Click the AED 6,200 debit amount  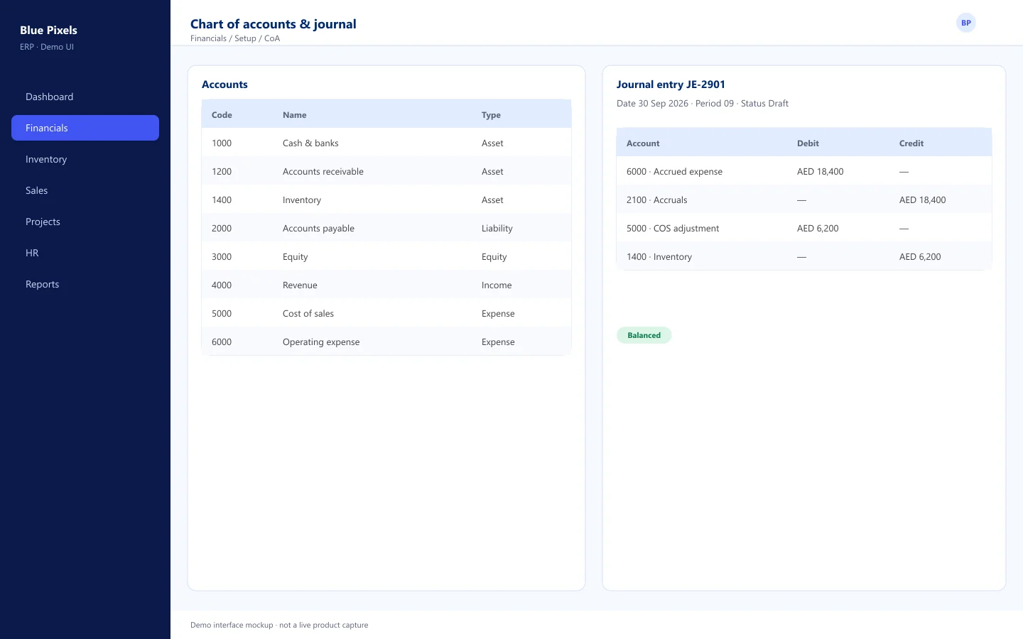(x=818, y=228)
